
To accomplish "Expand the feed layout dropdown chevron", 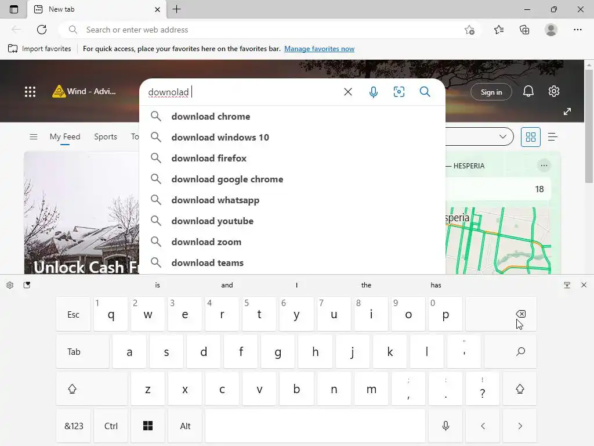I will tap(503, 136).
